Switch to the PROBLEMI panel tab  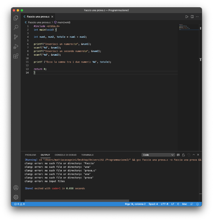click(30, 155)
